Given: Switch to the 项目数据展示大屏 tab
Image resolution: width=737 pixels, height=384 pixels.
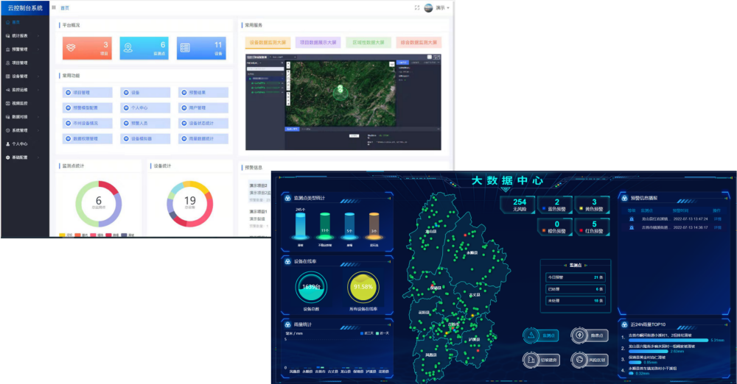Looking at the screenshot, I should 318,43.
